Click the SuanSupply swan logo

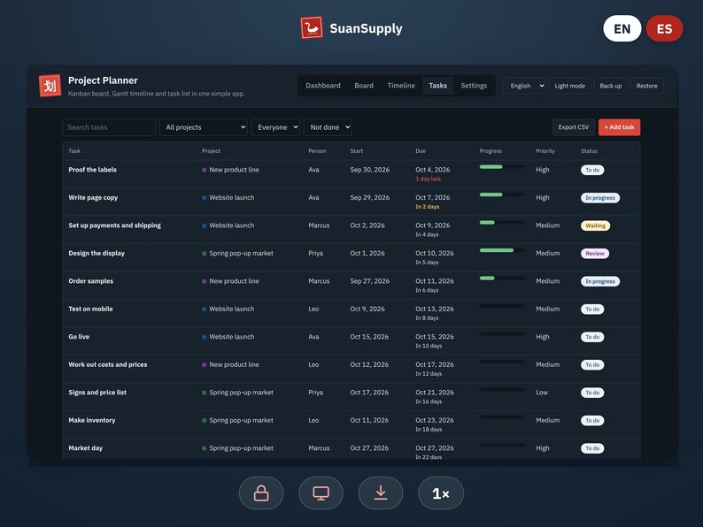(311, 27)
